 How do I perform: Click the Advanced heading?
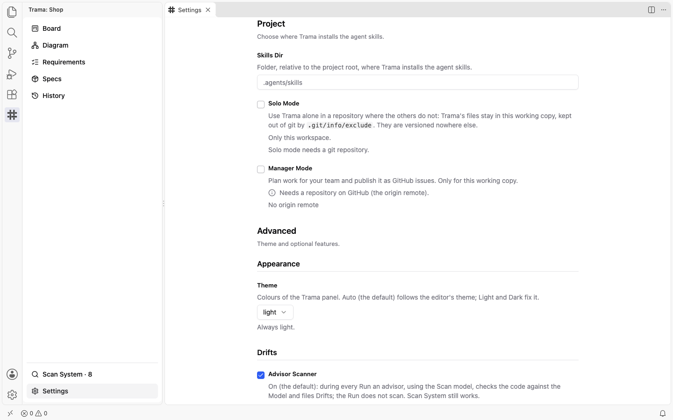[x=277, y=231]
